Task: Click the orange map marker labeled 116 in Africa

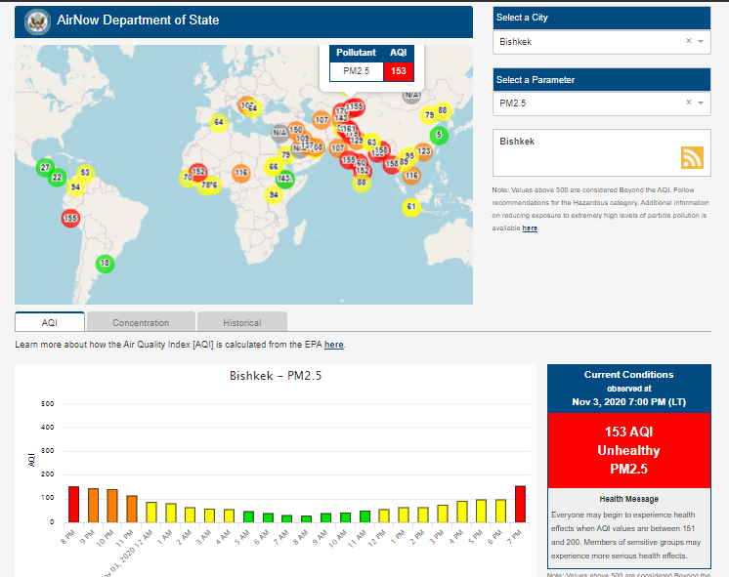Action: pos(241,173)
